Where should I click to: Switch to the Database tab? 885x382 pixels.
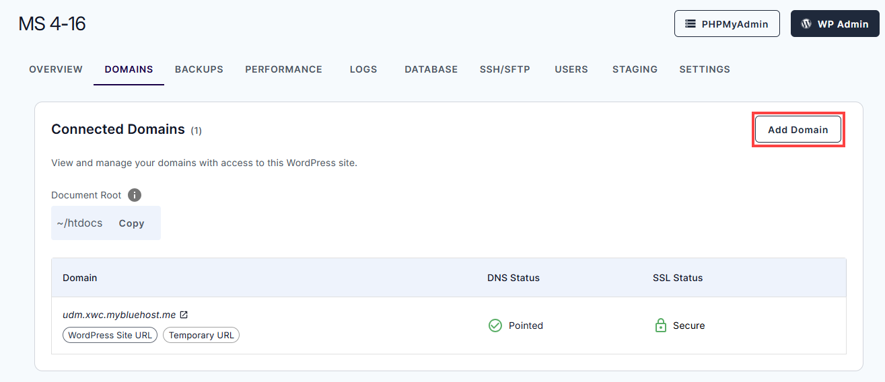click(x=431, y=69)
